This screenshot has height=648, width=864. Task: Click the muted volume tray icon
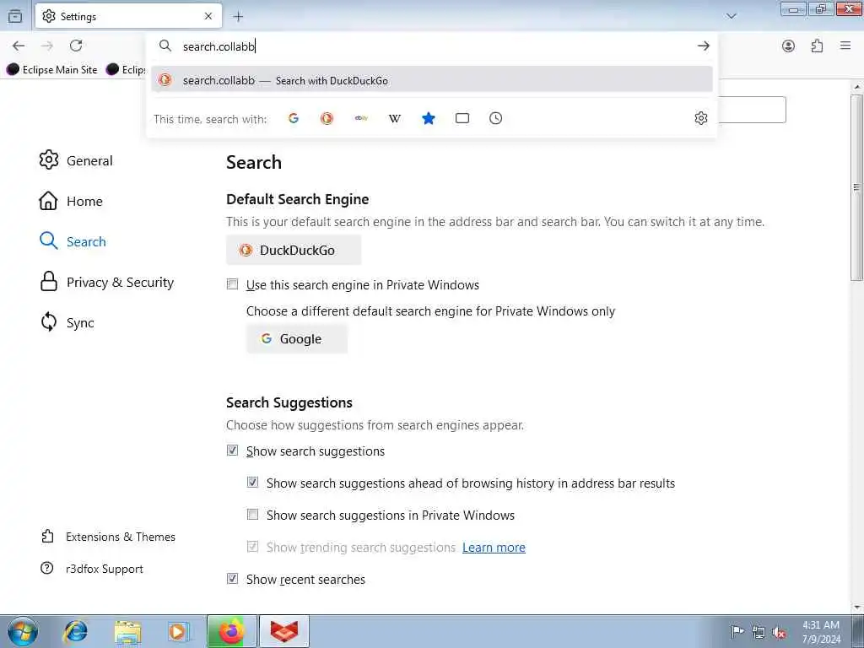tap(779, 633)
